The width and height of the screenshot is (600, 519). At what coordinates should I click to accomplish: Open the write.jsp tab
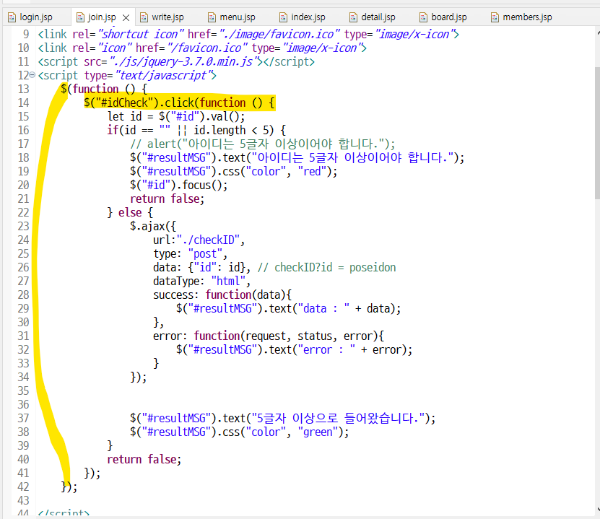click(x=168, y=17)
